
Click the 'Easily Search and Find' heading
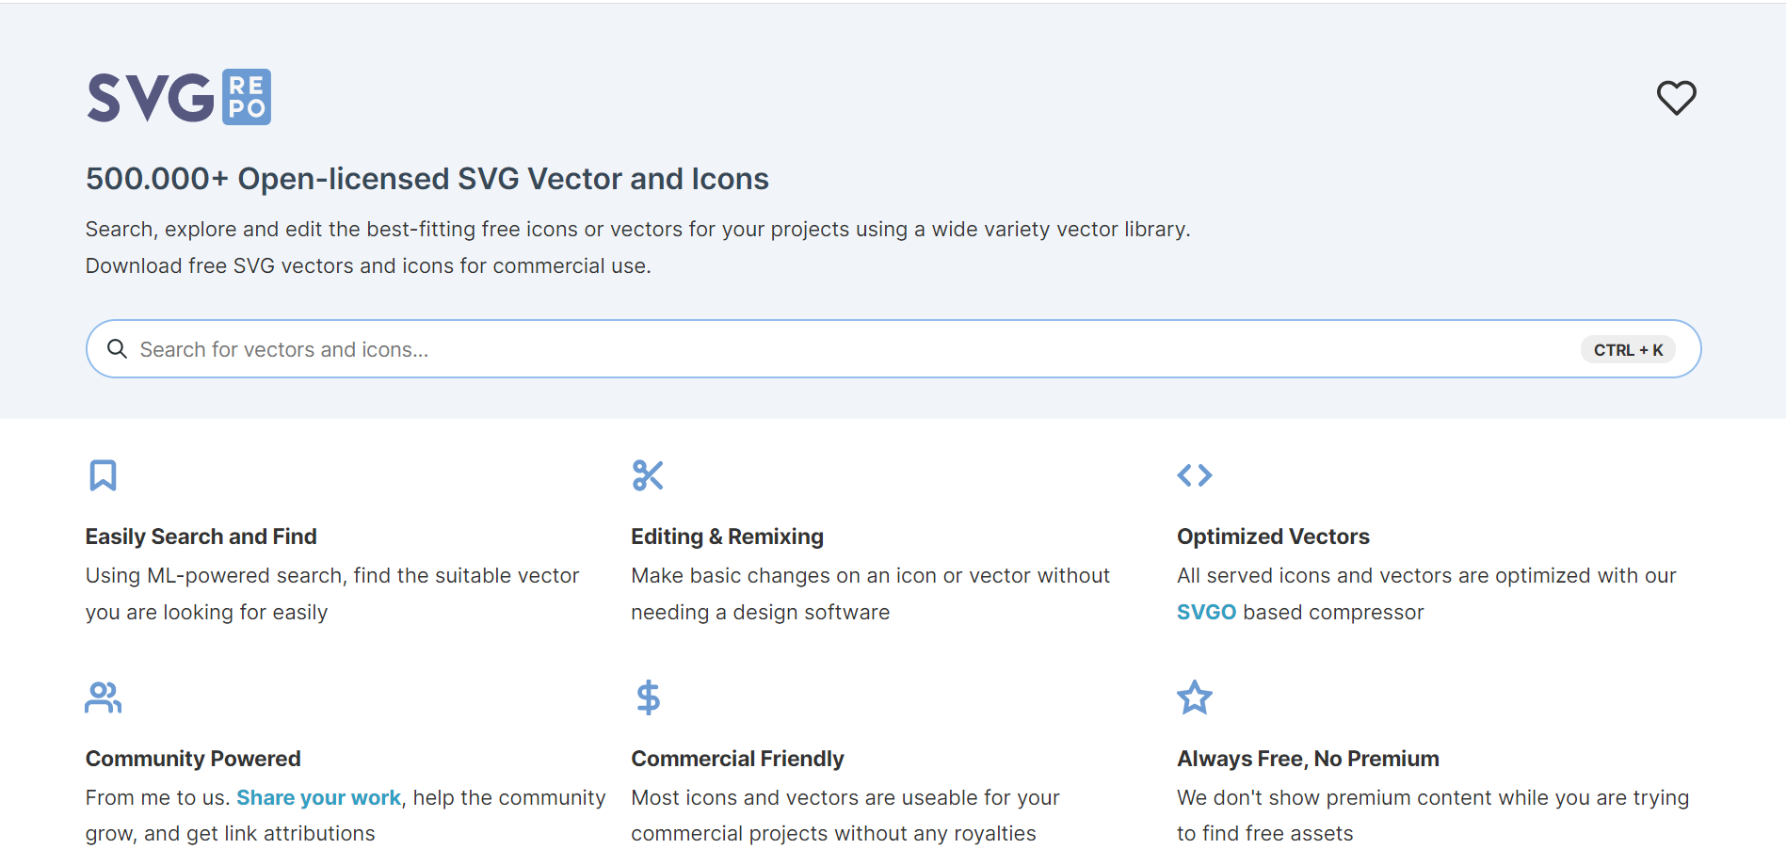(x=201, y=537)
